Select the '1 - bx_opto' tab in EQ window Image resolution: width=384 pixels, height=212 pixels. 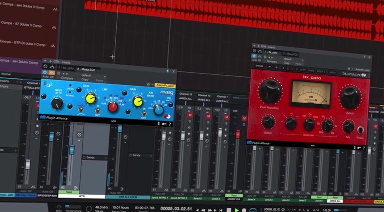coord(66,68)
